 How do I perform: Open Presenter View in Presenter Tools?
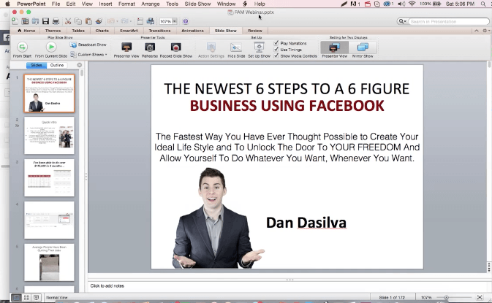pos(126,50)
